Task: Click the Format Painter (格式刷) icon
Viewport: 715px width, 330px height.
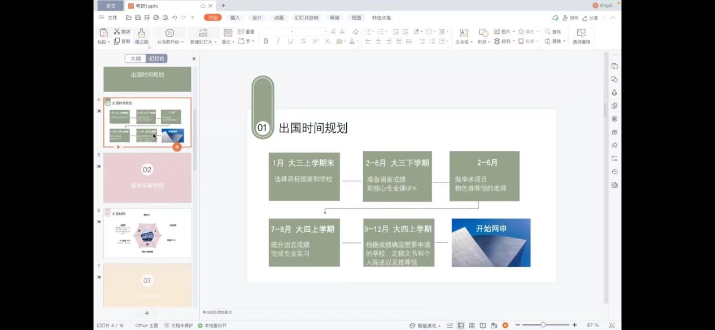Action: [141, 33]
